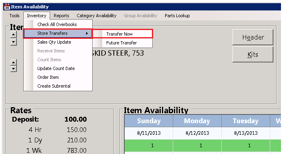Click the Item Availability calendar title icon

[x=7, y=7]
